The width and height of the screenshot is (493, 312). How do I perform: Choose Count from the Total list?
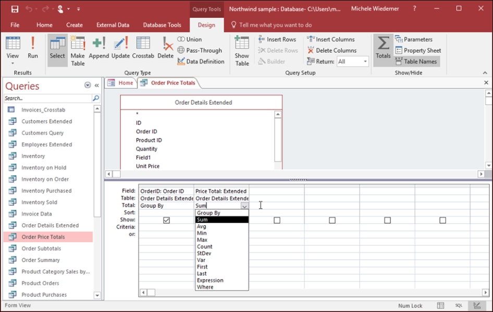221,246
